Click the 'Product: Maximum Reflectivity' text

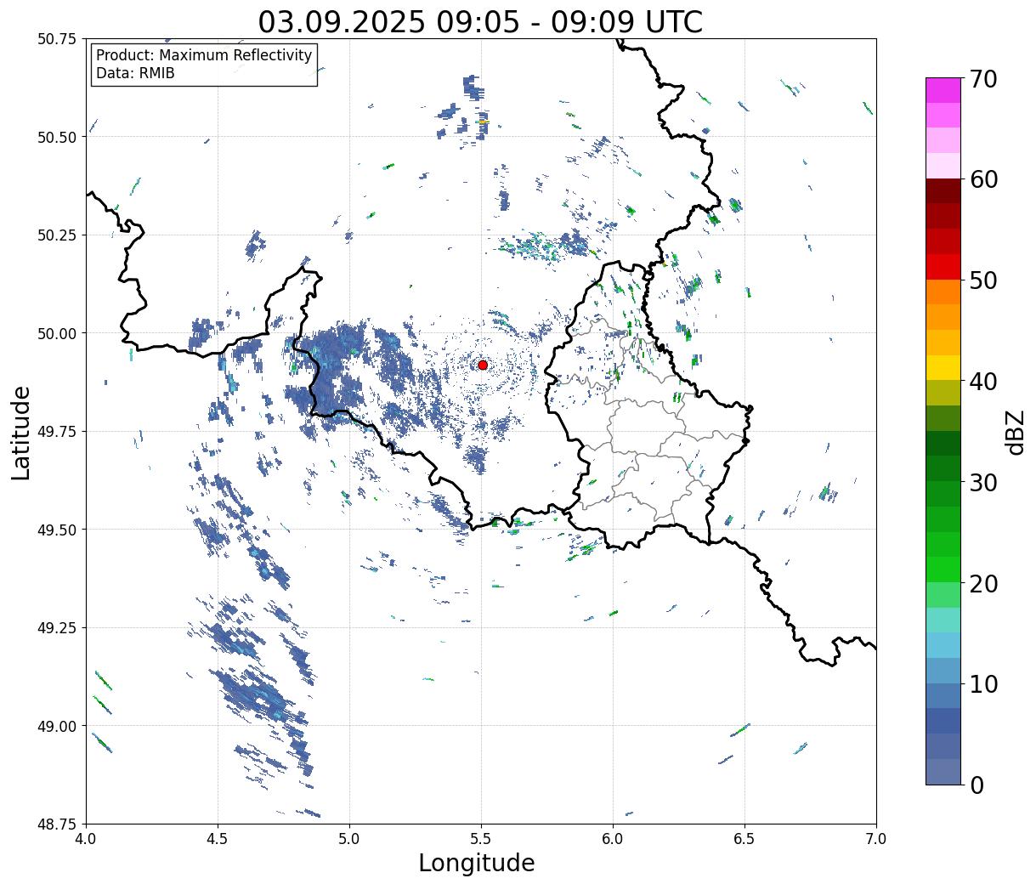(x=204, y=55)
